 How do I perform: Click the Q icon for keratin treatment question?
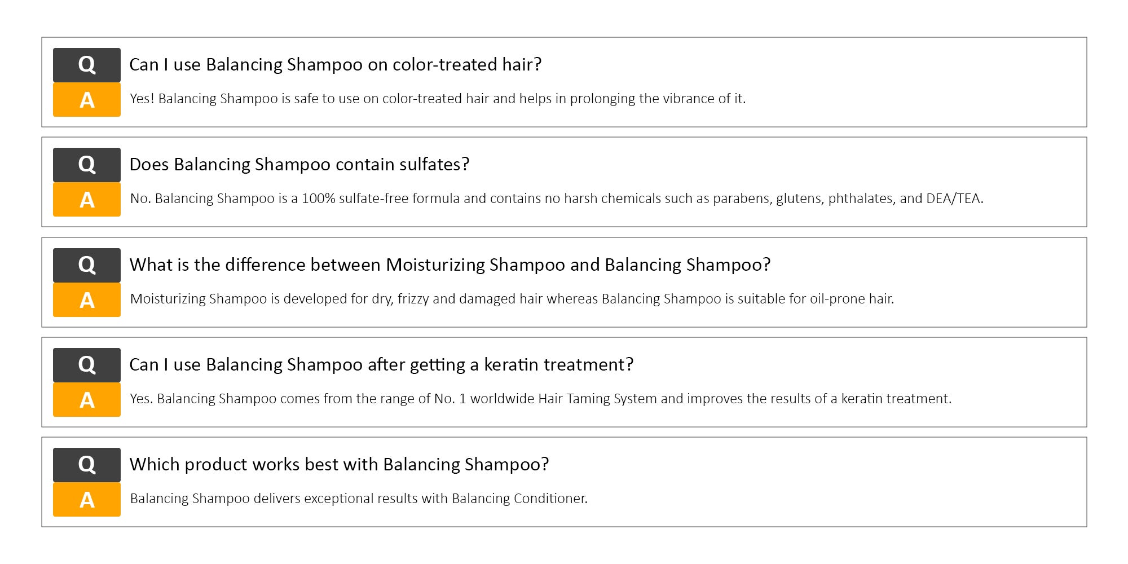(87, 365)
